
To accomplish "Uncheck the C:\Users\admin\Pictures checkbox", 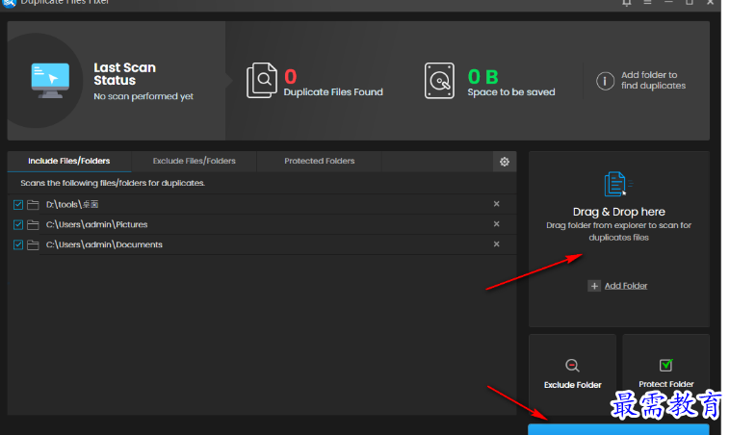I will (18, 224).
